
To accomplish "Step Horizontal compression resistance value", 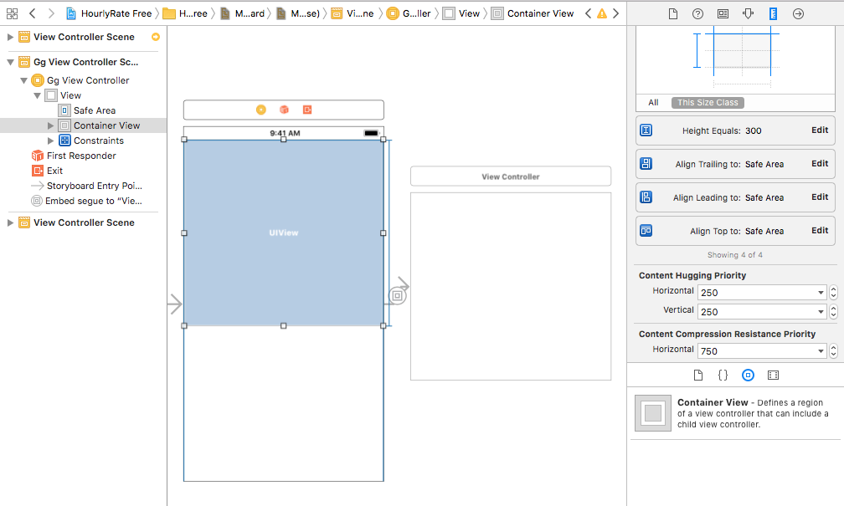I will point(834,351).
